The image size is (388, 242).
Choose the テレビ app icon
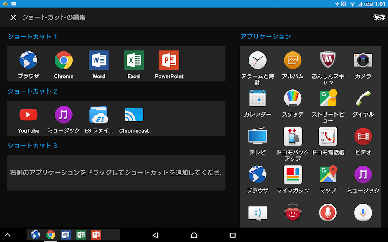(258, 136)
